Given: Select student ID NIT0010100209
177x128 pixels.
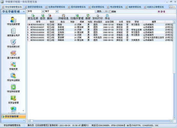Looking at the screenshot, I should [37, 32].
